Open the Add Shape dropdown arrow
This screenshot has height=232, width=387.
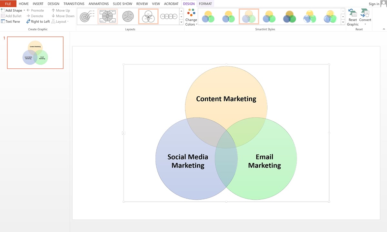coord(24,10)
